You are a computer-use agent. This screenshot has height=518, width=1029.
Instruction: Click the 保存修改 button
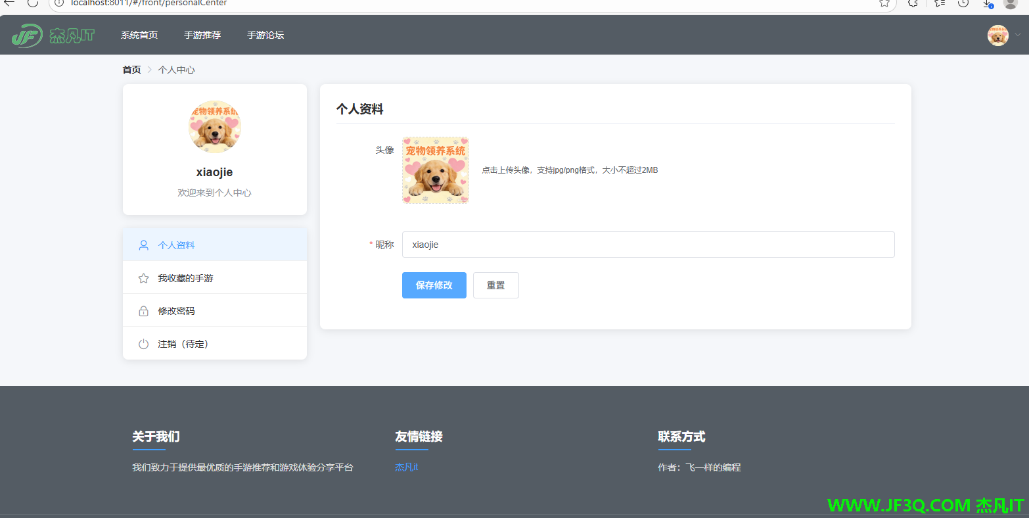(434, 285)
